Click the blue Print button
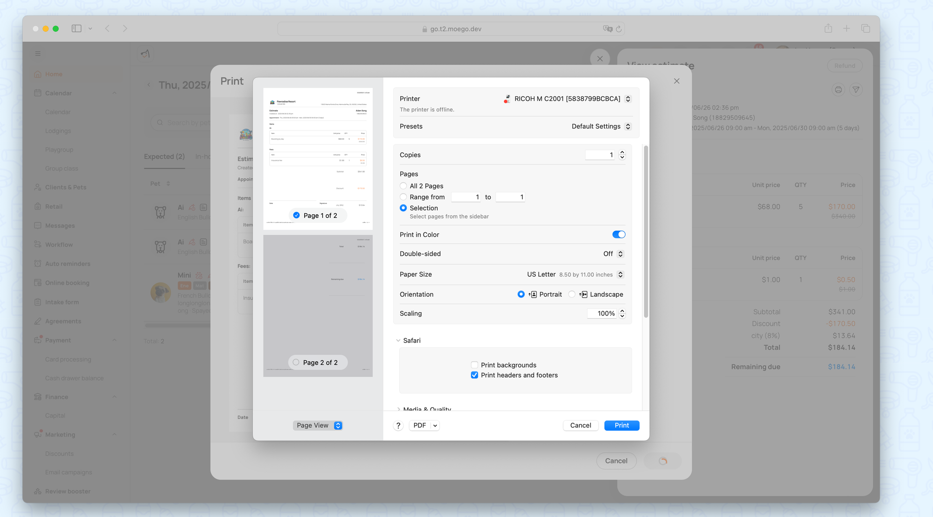 (621, 426)
